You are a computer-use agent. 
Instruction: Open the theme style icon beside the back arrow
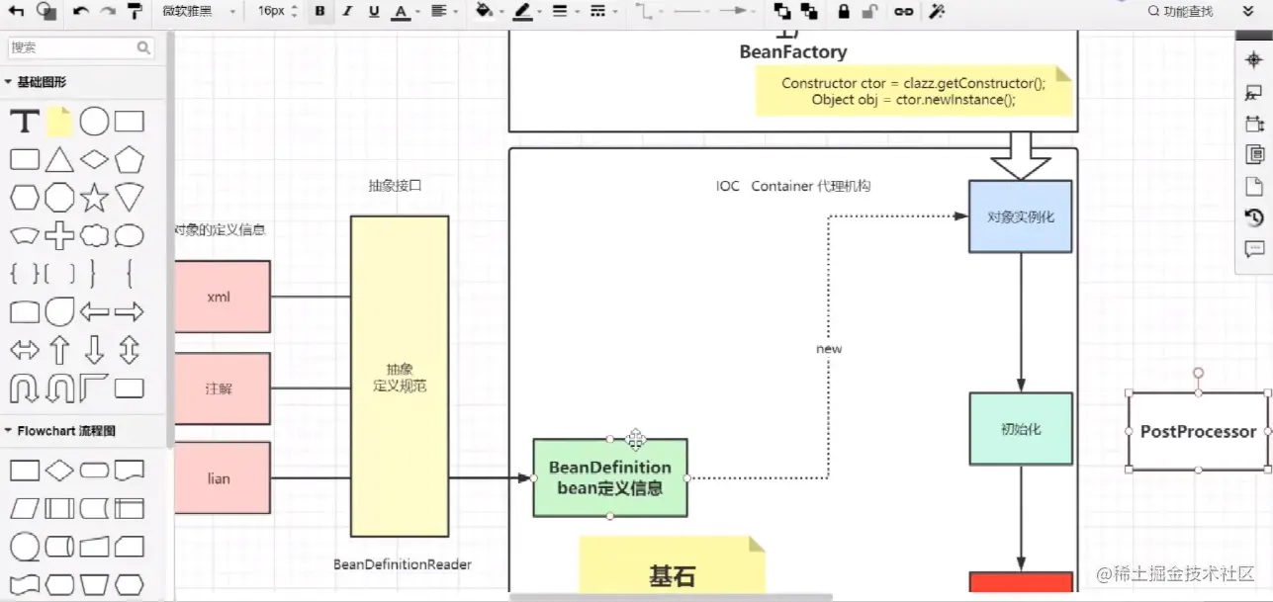coord(45,11)
